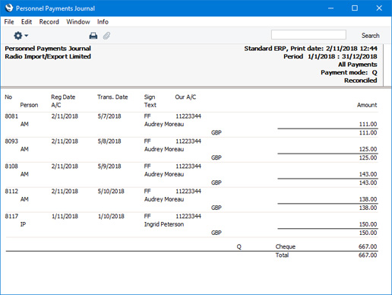
Task: Click the Standard ERP app icon in title bar
Action: [x=9, y=8]
